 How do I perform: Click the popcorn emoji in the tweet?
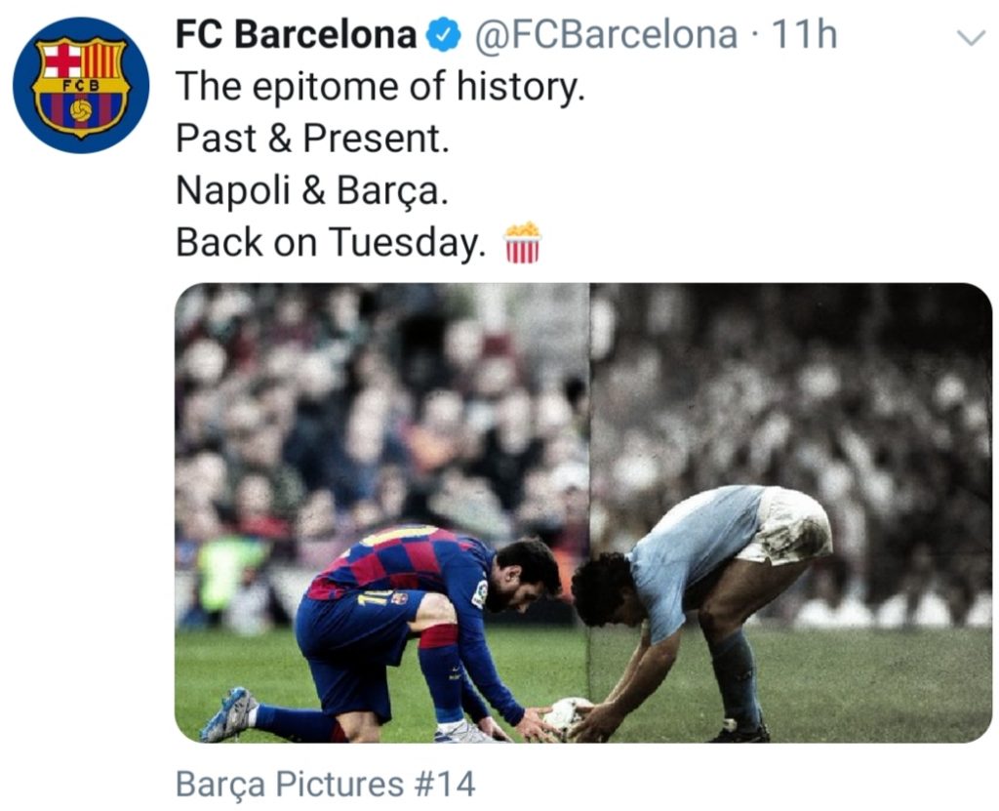(x=523, y=242)
